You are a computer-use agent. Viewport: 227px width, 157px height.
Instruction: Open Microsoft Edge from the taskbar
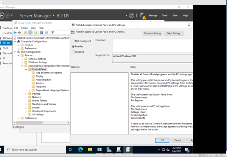[x=81, y=149]
